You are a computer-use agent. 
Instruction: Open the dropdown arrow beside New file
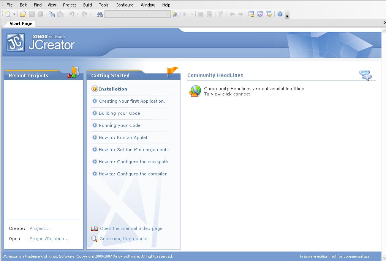[14, 14]
